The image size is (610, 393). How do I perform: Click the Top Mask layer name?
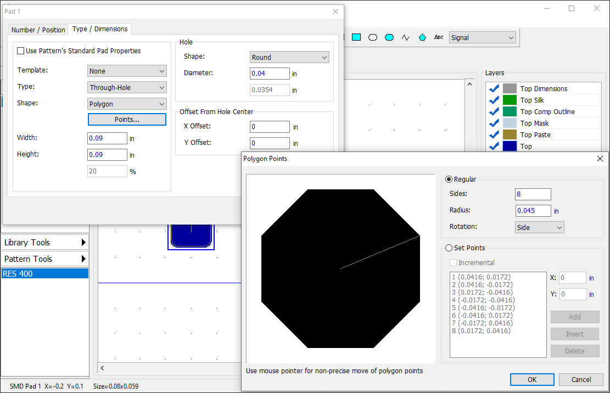tap(534, 123)
